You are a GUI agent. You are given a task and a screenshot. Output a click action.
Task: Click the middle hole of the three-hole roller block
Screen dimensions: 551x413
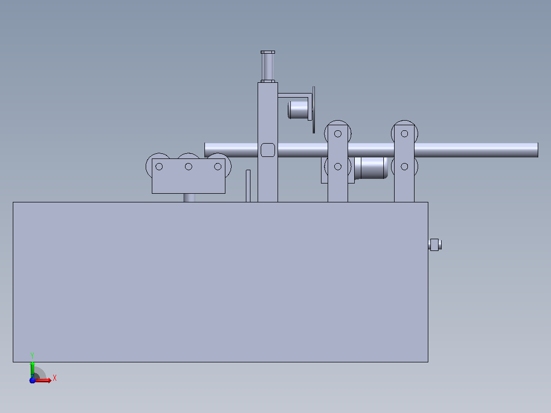tap(188, 167)
